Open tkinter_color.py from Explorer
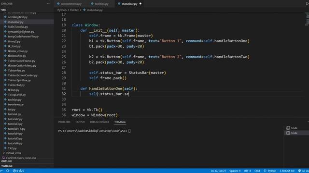Screen dimensions: 309x173 coord(17,51)
